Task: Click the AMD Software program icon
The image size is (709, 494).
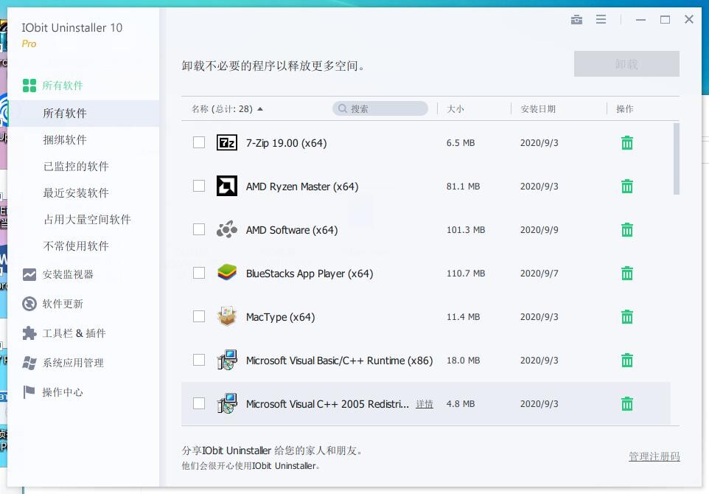Action: [x=226, y=230]
